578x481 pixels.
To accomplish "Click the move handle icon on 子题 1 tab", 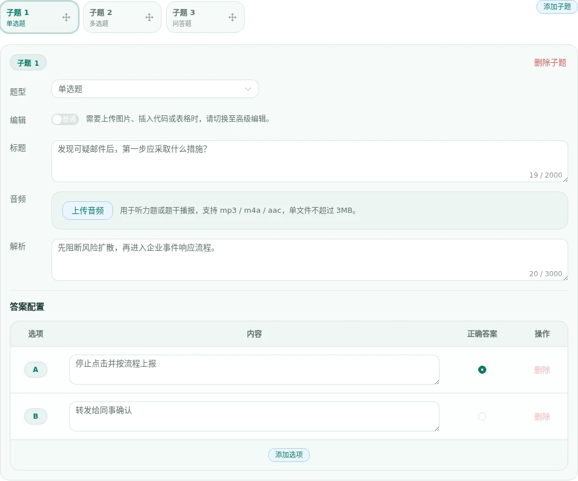I will 66,17.
